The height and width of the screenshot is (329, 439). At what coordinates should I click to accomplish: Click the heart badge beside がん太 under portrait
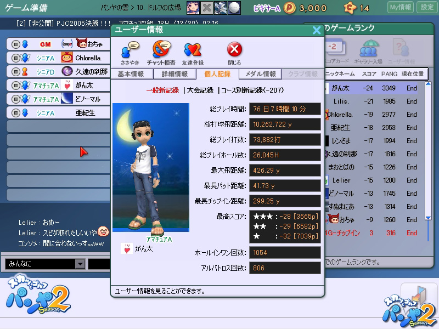coord(127,248)
